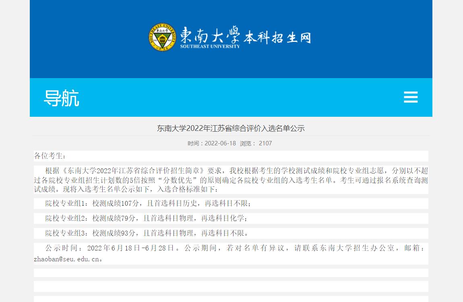463x302 pixels.
Task: Select the 导航 navigation label
Action: pos(62,98)
